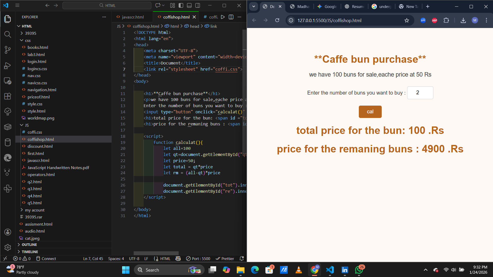
Task: Click the buns quantity input field
Action: [x=420, y=93]
